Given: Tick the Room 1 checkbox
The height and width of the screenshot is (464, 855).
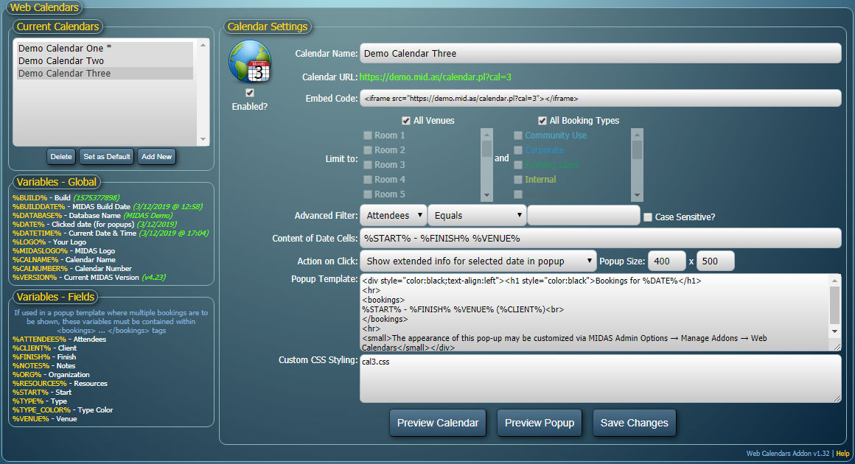Looking at the screenshot, I should 368,136.
